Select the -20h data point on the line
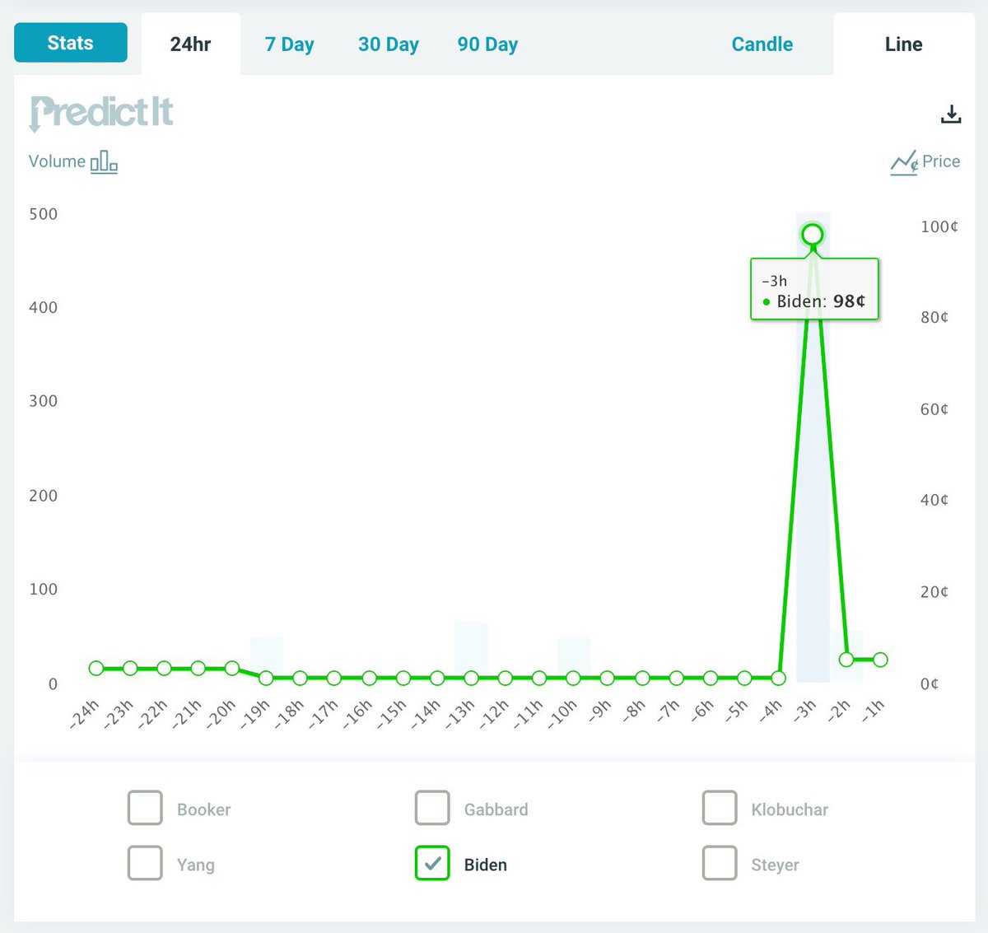 [x=232, y=668]
